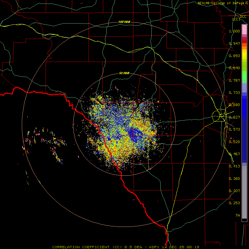
Task: Pick the pink top color bar segment
Action: point(244,30)
